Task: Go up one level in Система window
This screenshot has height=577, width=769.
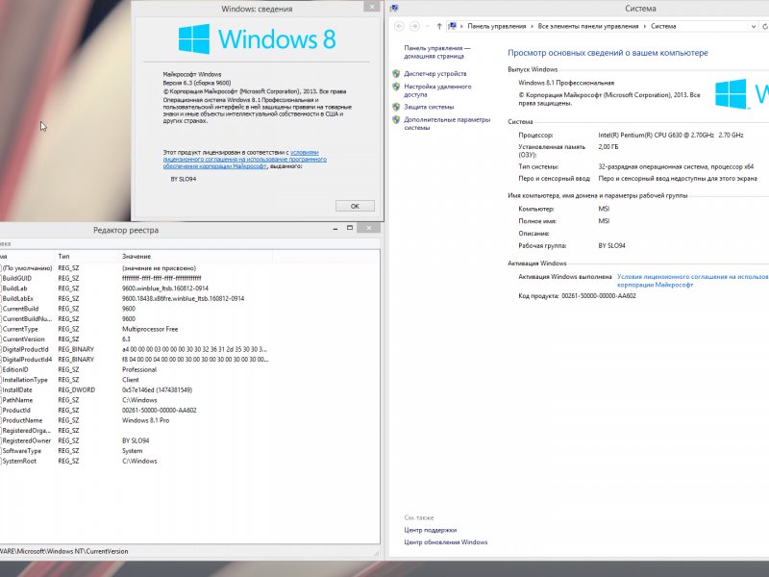Action: 439,27
